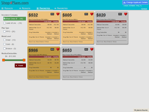The height and width of the screenshot is (112, 149).
Task: Click the Reset filters button
Action: click(20, 65)
